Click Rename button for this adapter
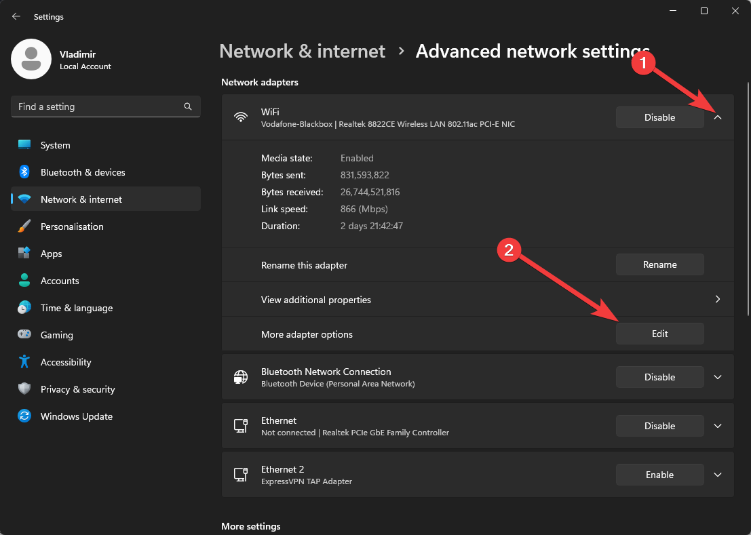 (659, 264)
